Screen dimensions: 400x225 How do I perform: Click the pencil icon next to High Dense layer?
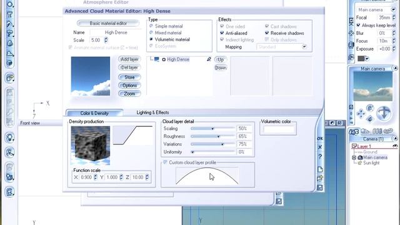click(x=209, y=59)
